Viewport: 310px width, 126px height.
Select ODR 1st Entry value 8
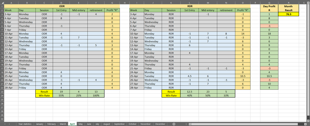(61, 18)
